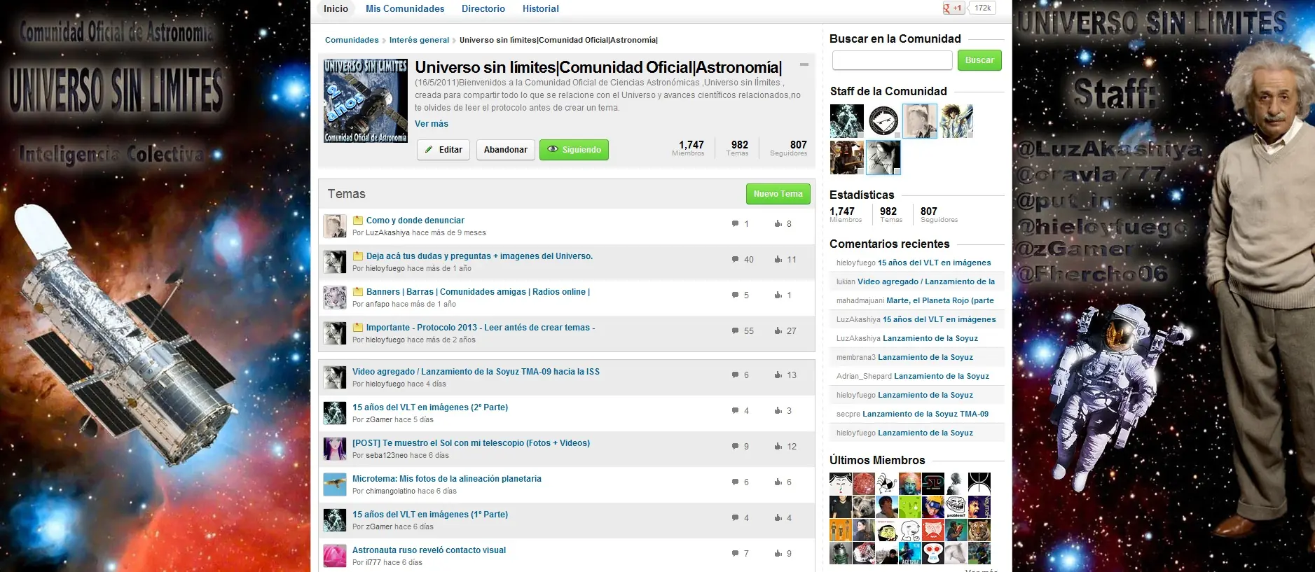Click author avatar of Como y donde denunciar
The image size is (1315, 572).
coord(335,226)
